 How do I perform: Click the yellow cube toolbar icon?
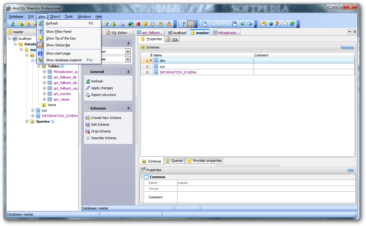(145, 24)
